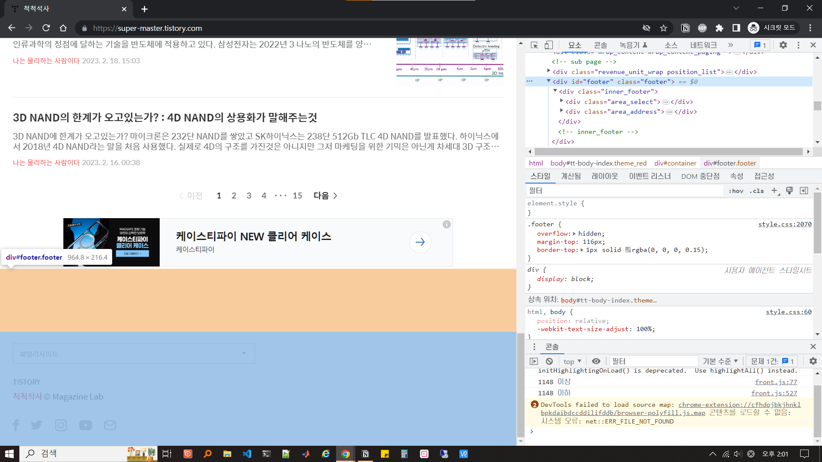This screenshot has width=822, height=462.
Task: Click the new style rule plus icon
Action: click(x=774, y=191)
